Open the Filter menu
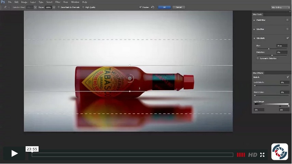The image size is (292, 164). [58, 2]
